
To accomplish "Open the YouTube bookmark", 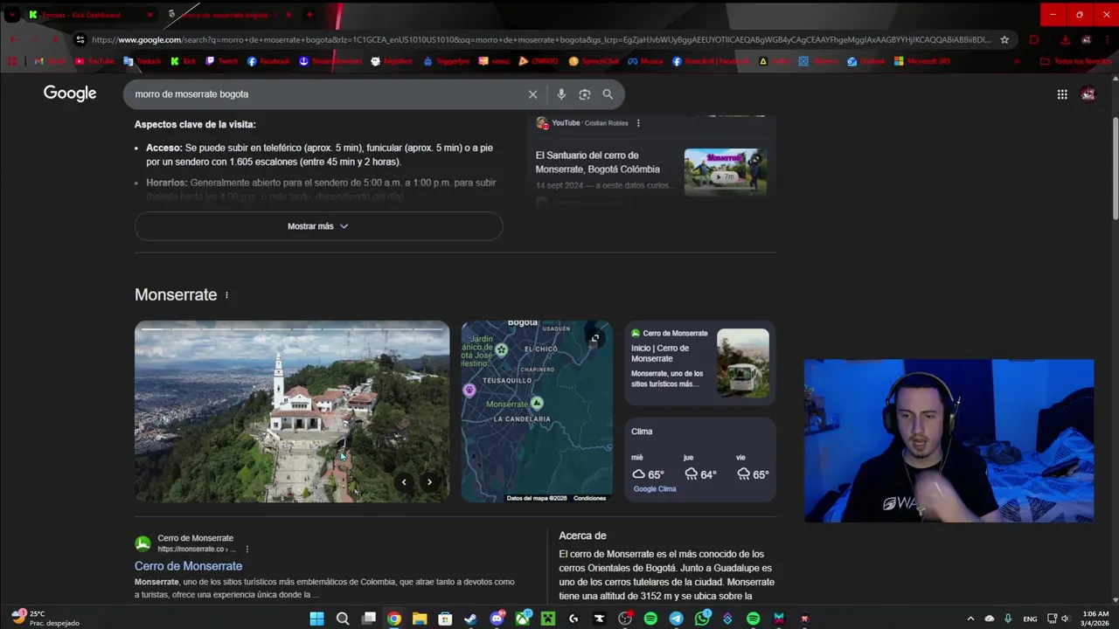I will [x=94, y=61].
